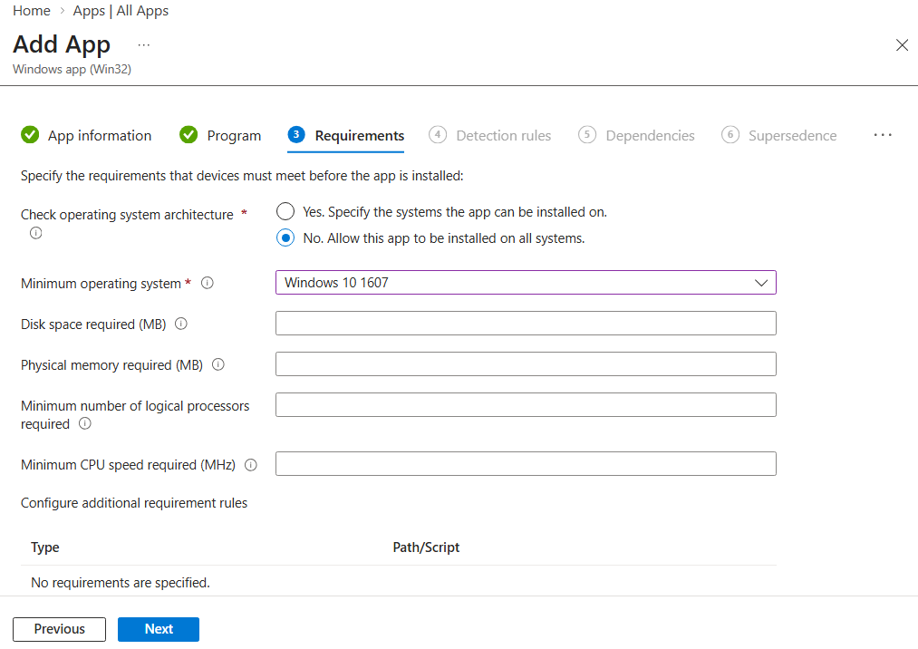918x649 pixels.
Task: Click info icon under Check operating system architecture
Action: pyautogui.click(x=36, y=233)
